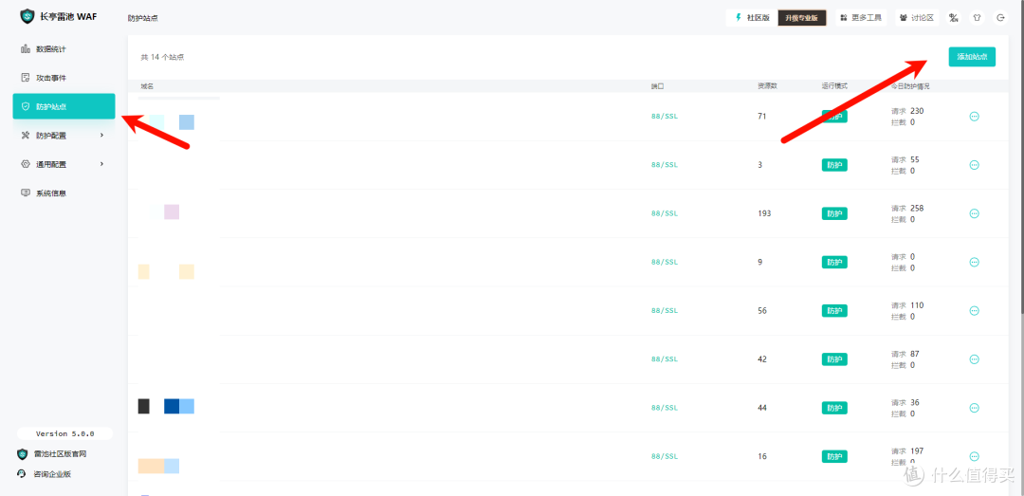Open the 更多工具 menu
Screen dimensions: 1024x496
(x=861, y=17)
